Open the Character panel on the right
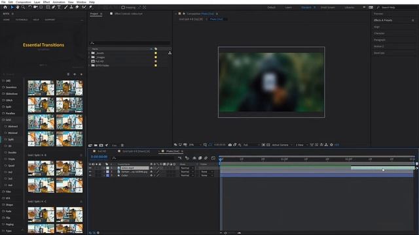The image size is (419, 235). (x=379, y=33)
